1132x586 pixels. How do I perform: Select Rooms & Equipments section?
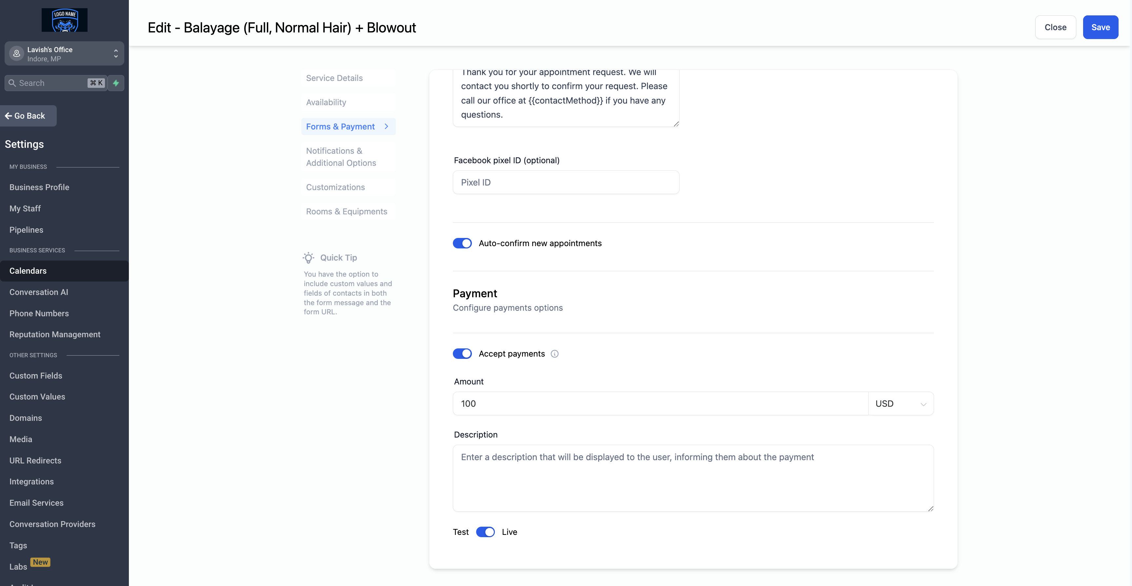coord(346,211)
